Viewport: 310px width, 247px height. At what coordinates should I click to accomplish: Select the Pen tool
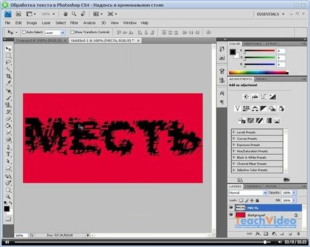[x=8, y=147]
